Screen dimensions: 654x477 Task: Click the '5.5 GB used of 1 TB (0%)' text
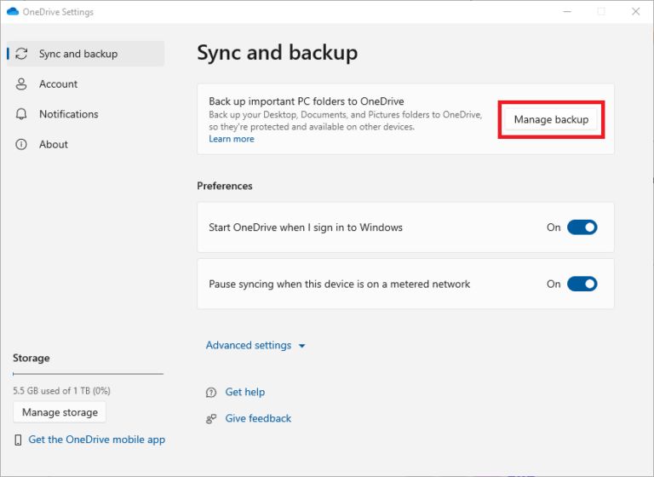(61, 391)
